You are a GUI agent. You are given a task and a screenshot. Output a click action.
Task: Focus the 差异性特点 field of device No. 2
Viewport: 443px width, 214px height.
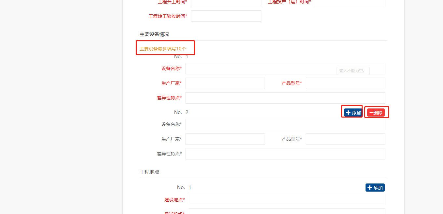(285, 154)
